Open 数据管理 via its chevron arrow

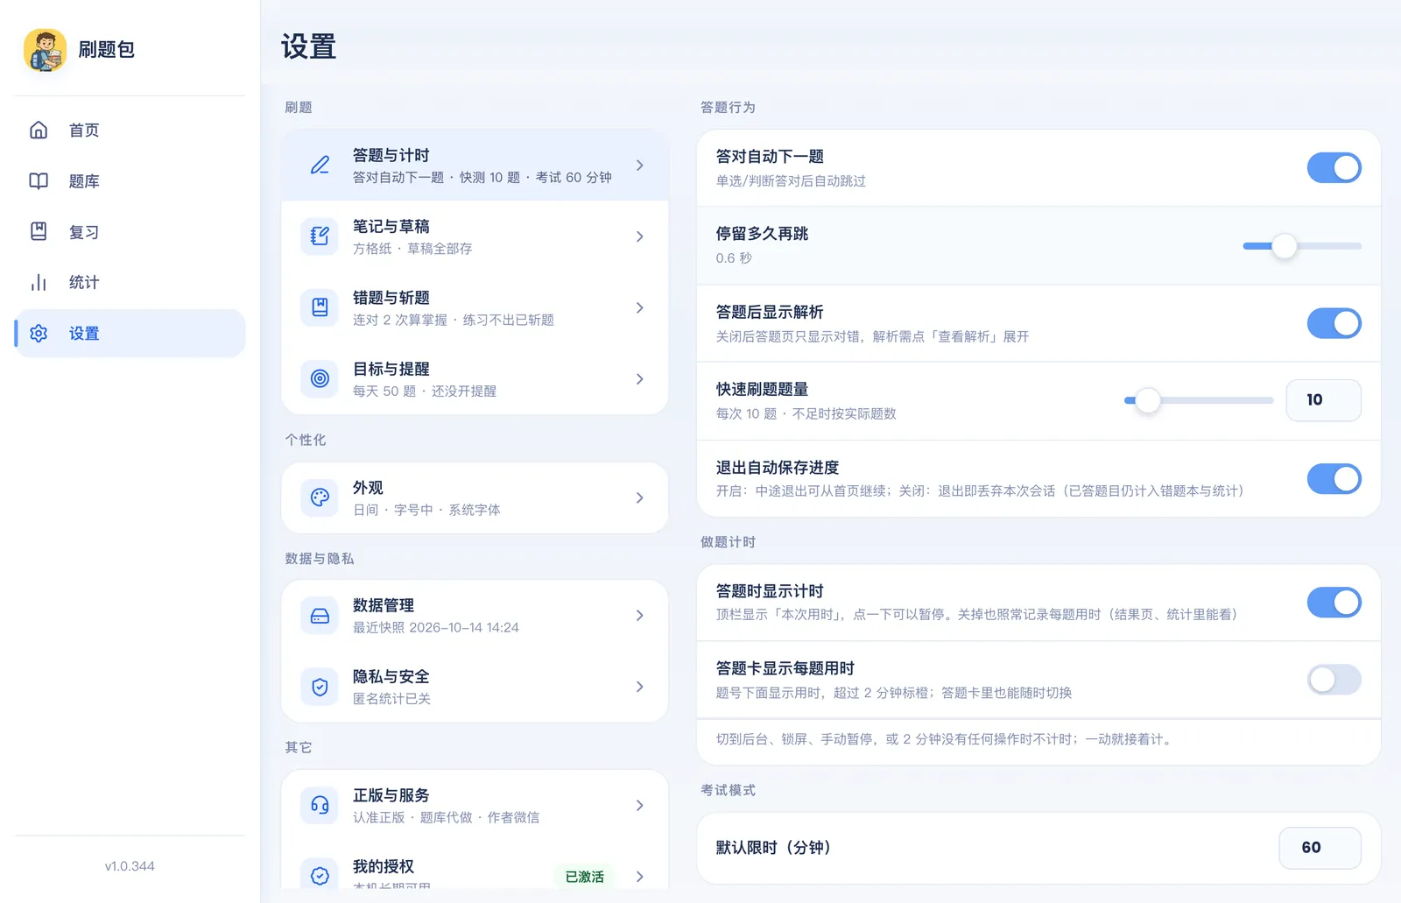click(x=640, y=616)
